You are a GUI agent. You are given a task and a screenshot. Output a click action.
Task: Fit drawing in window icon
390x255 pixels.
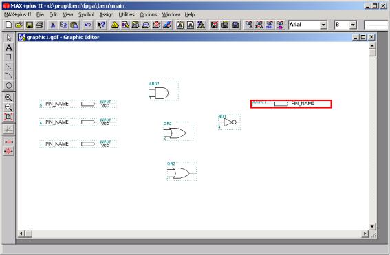click(x=9, y=117)
